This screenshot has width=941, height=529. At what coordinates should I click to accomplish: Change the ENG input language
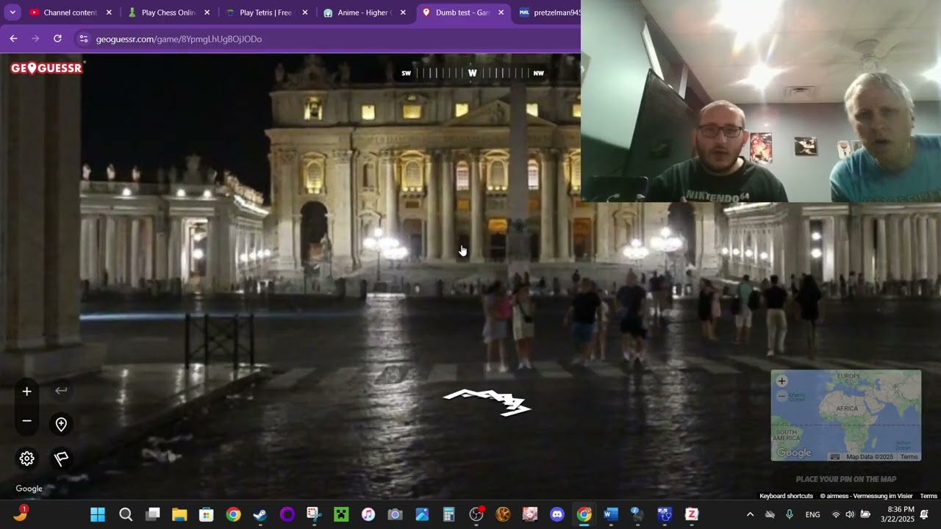pyautogui.click(x=812, y=514)
